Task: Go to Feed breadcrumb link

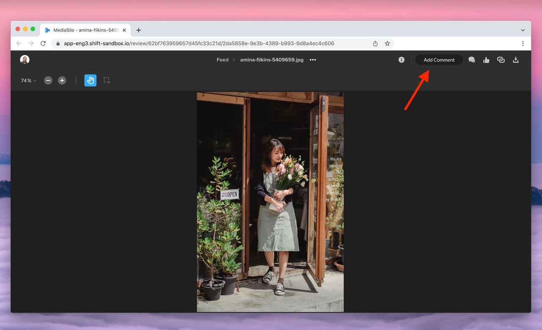Action: pos(222,60)
